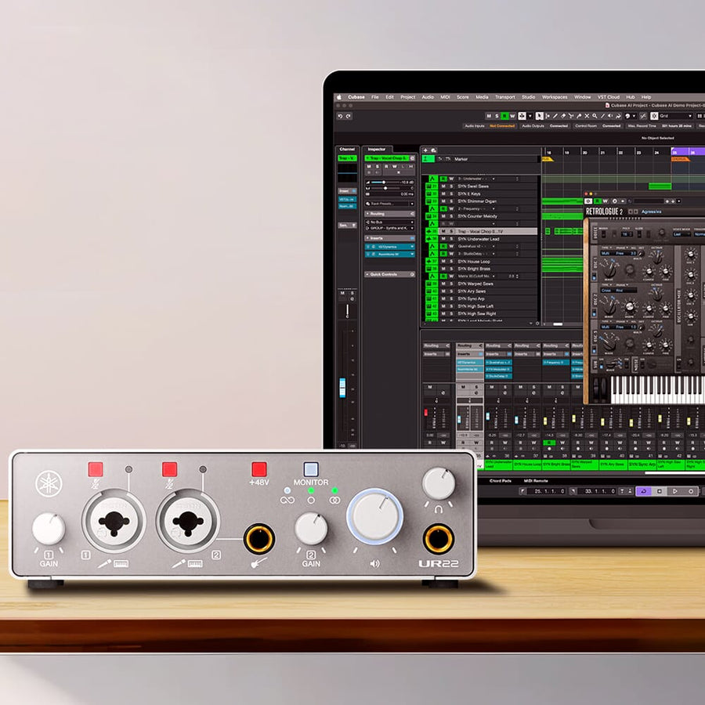Open the Agressive preset selector in Retrologue
Image resolution: width=705 pixels, height=705 pixels.
[652, 211]
